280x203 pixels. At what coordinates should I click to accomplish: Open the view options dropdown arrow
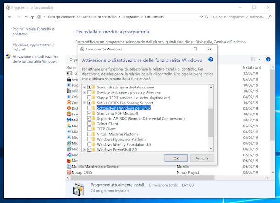[259, 60]
